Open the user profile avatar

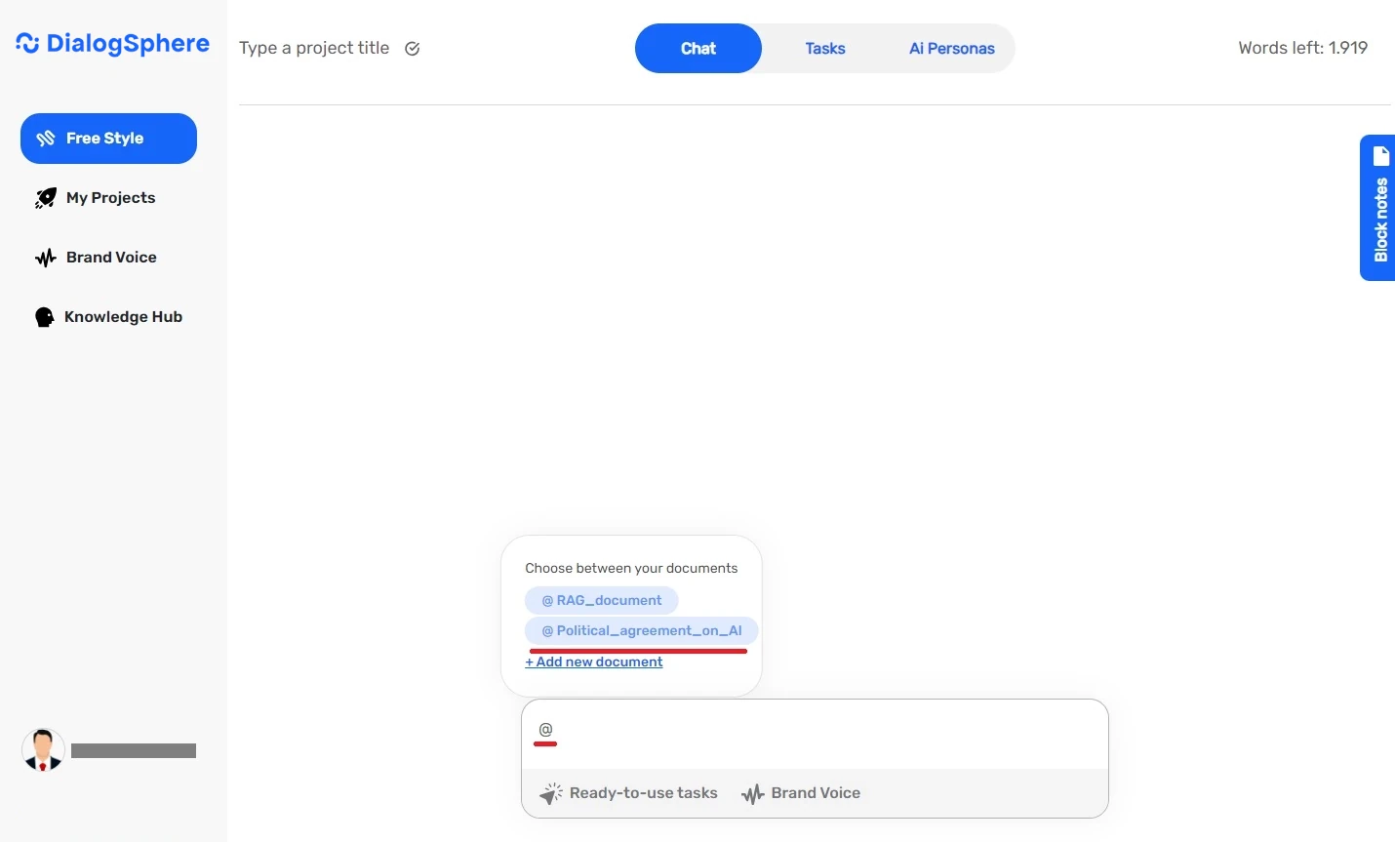(x=43, y=750)
